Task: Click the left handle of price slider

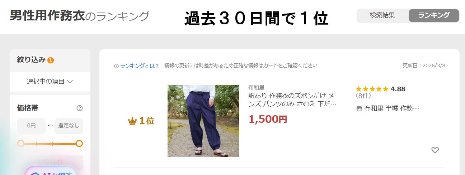Action: pos(21,144)
